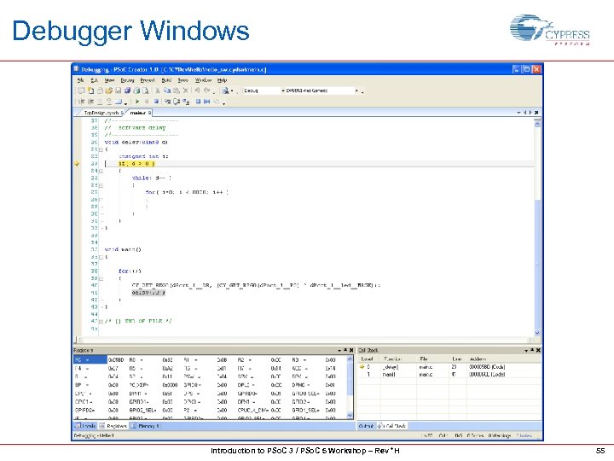Toggle the Call Stack panel auto-hide pin

(532, 350)
